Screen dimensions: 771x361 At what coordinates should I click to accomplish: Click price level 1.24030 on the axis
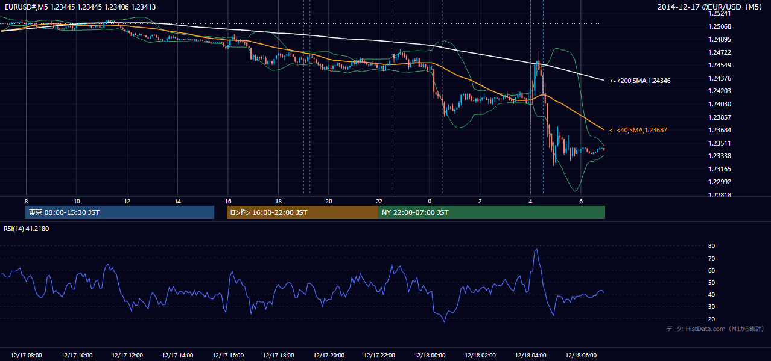click(x=720, y=104)
